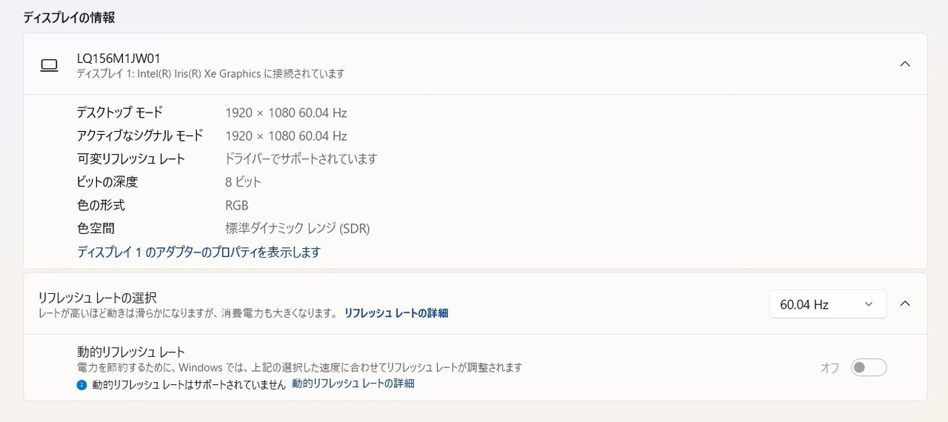This screenshot has height=422, width=948.
Task: Collapse the リフレッシュ レートの選択 section
Action: 904,304
